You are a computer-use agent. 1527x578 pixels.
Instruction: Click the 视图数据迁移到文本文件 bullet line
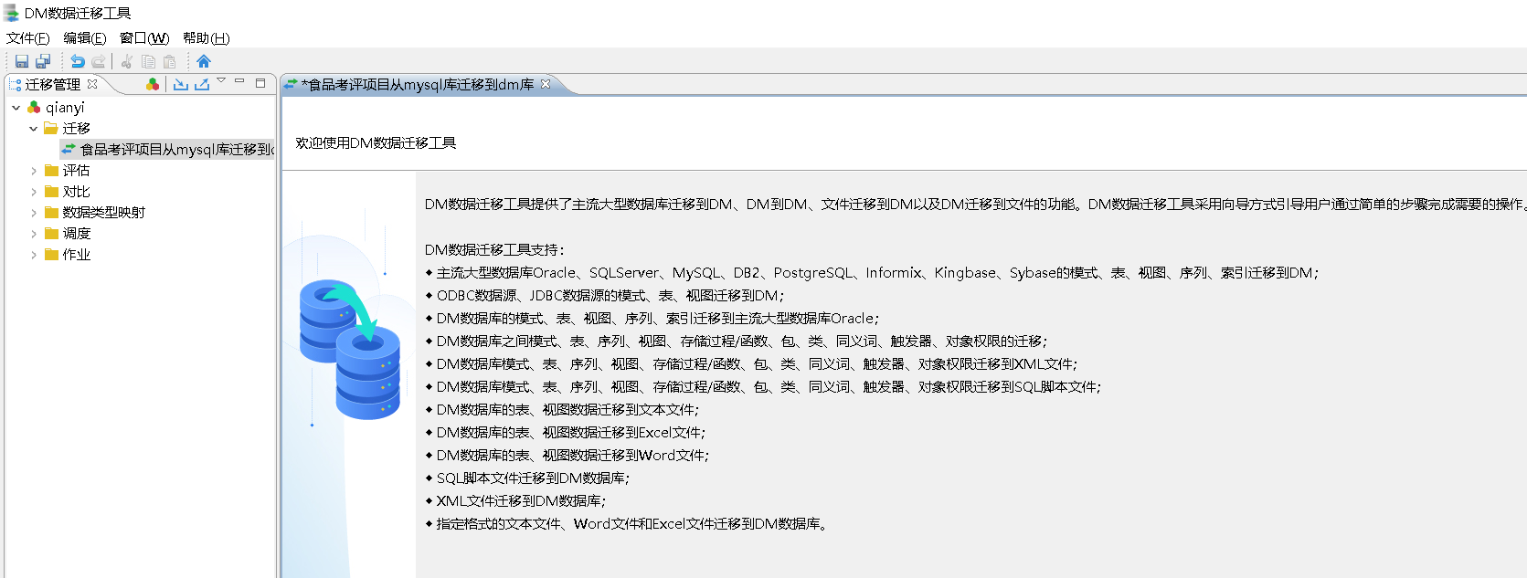[563, 410]
